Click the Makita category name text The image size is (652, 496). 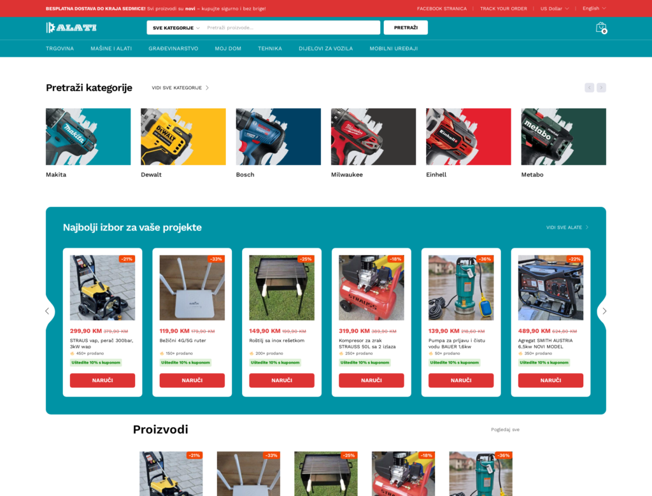(56, 174)
